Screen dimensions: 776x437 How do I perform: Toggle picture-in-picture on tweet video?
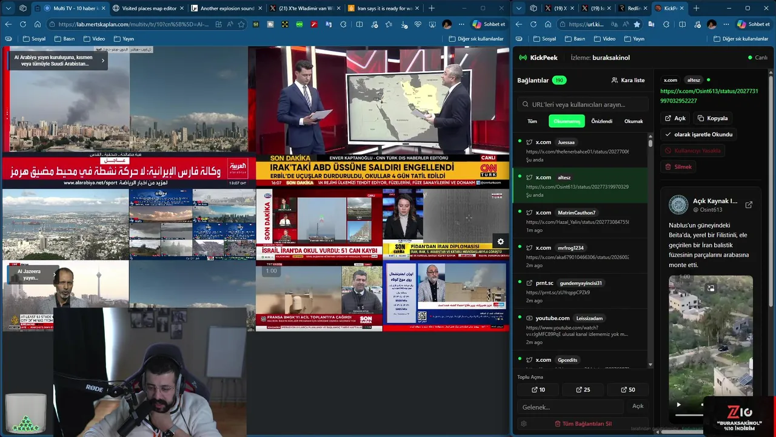[711, 288]
